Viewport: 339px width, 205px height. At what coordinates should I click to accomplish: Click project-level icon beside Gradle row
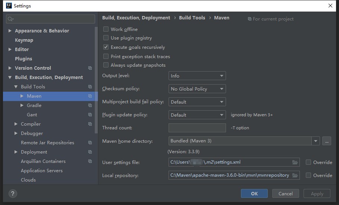pyautogui.click(x=90, y=105)
